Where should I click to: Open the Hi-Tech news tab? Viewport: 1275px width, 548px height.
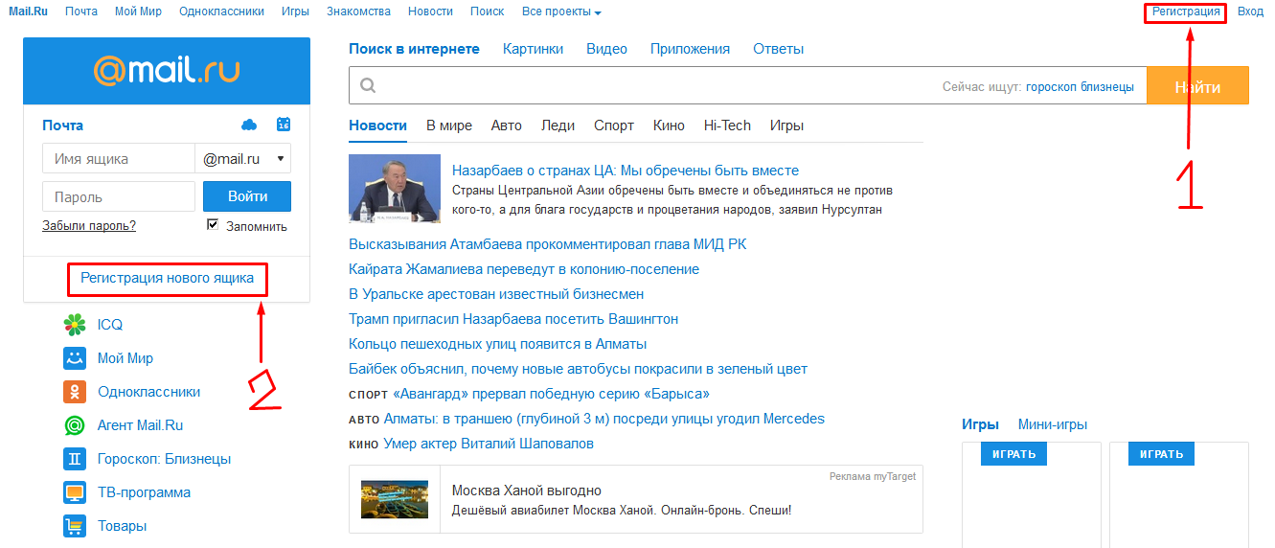click(727, 126)
